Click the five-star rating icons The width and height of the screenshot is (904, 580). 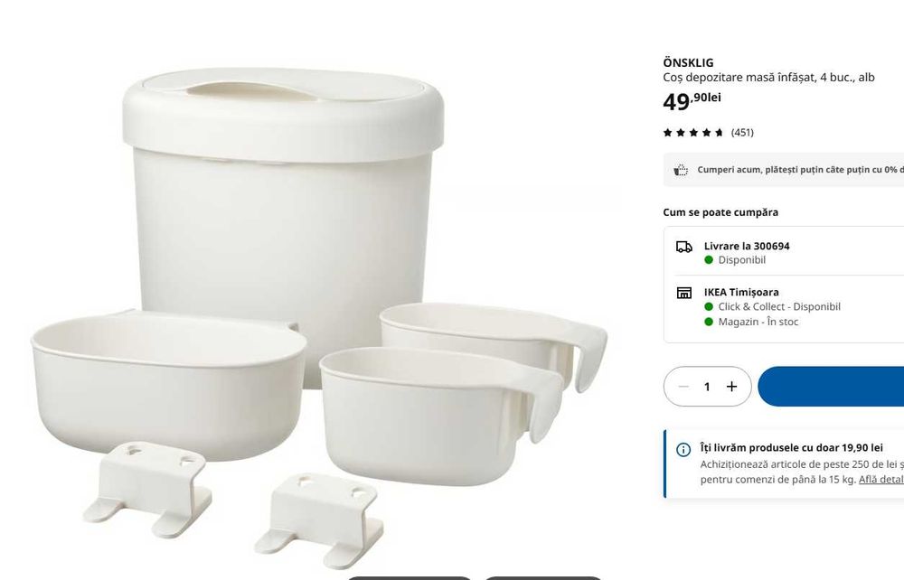[693, 133]
